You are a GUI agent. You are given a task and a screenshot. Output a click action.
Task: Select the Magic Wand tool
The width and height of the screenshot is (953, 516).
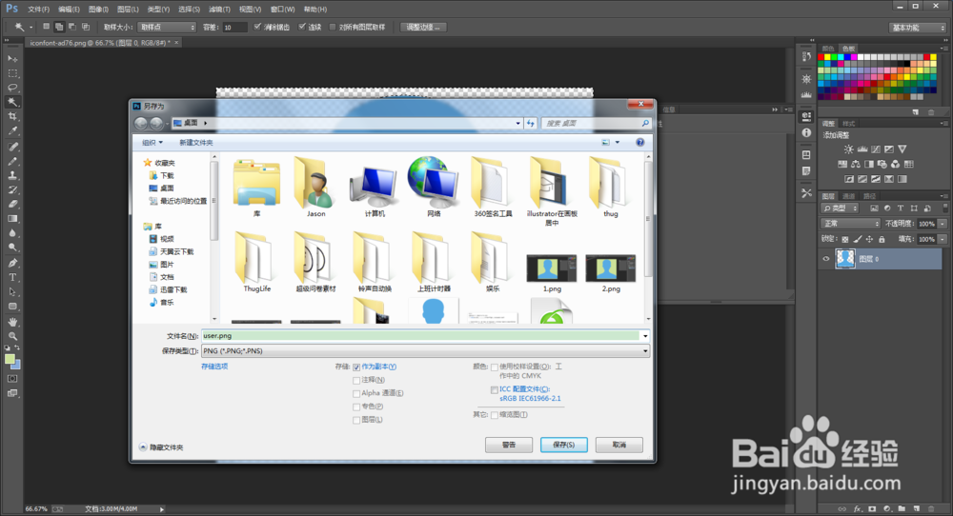point(12,102)
